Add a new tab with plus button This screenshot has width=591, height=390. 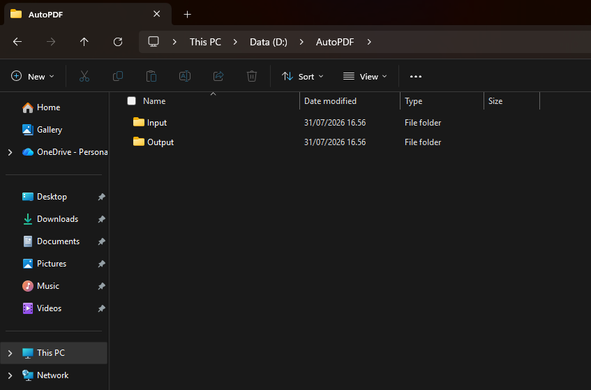coord(187,15)
